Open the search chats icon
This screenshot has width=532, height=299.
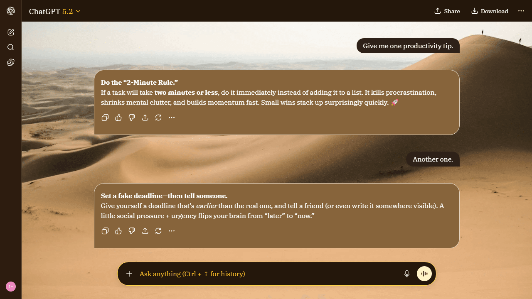(11, 47)
